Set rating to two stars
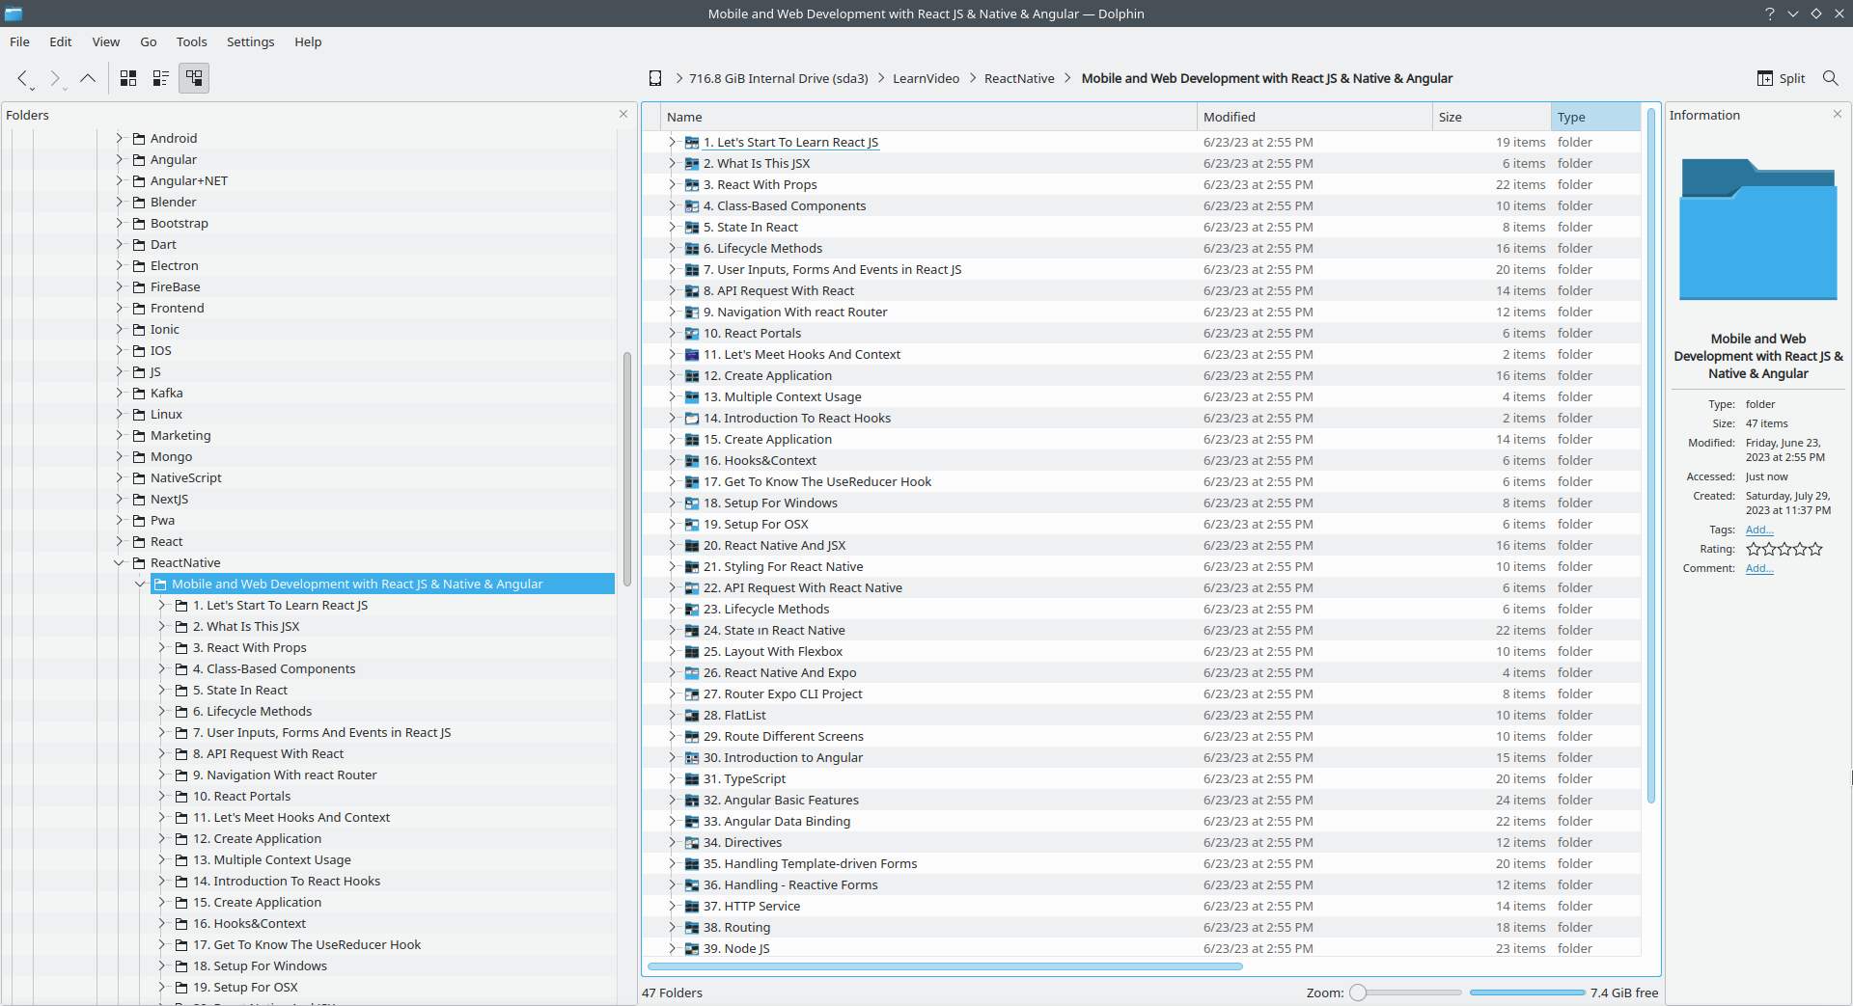This screenshot has height=1006, width=1853. [1769, 549]
